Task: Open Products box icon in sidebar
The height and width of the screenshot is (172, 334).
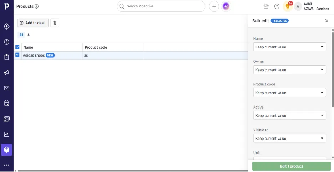Action: (7, 150)
